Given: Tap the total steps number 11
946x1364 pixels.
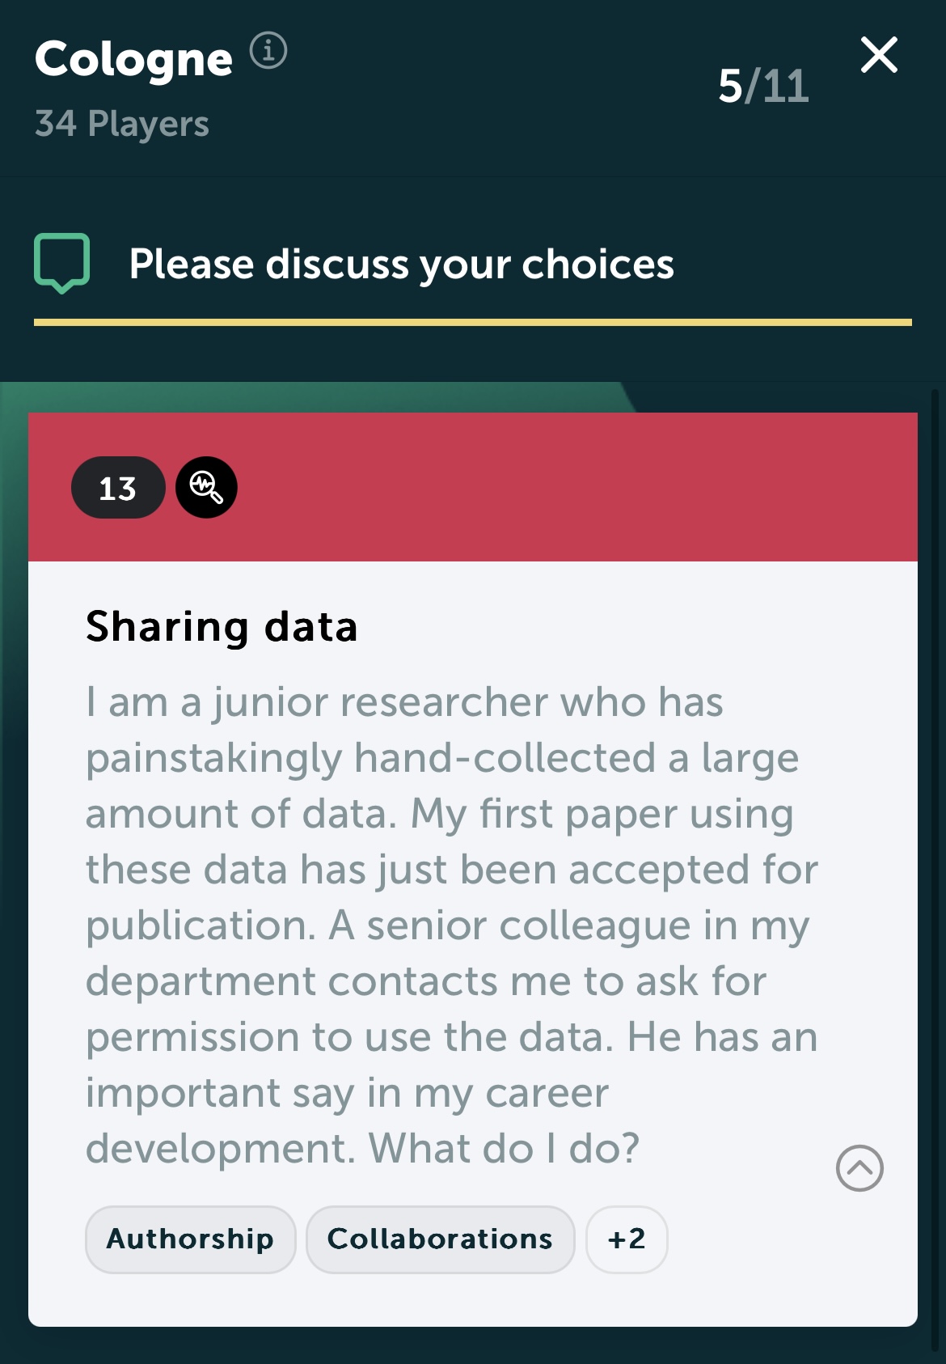Looking at the screenshot, I should click(785, 86).
